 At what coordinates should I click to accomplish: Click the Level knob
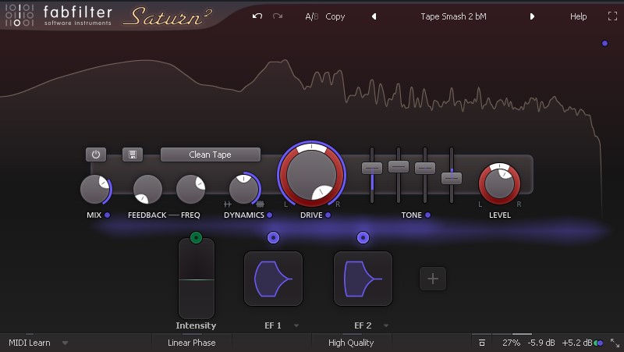tap(499, 184)
